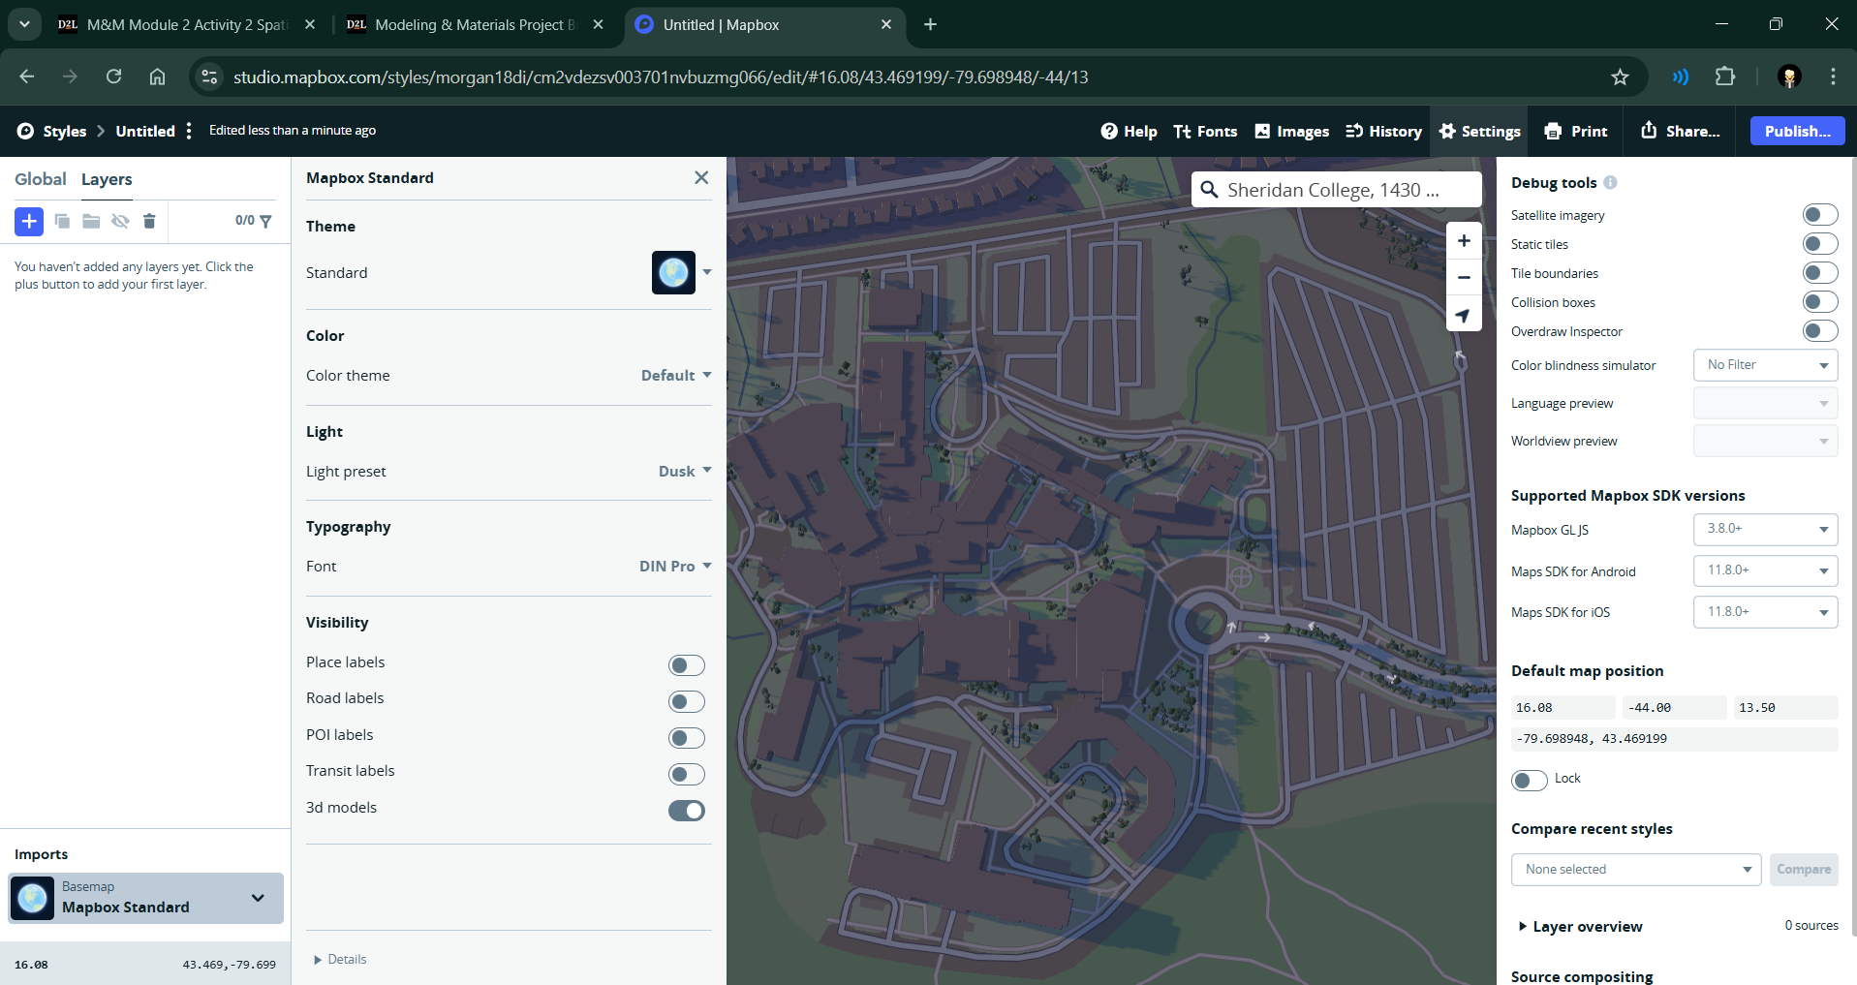Enable Satellite imagery debug toggle

pos(1819,215)
